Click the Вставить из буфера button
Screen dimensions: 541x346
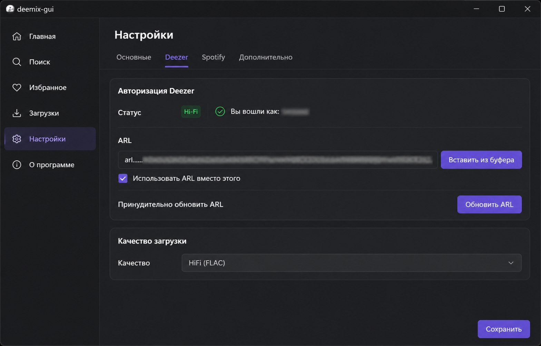click(481, 160)
